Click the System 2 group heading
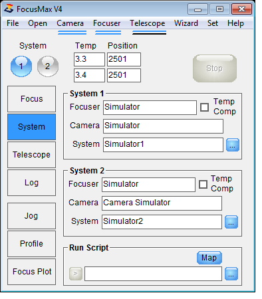262x299 pixels. tap(87, 171)
